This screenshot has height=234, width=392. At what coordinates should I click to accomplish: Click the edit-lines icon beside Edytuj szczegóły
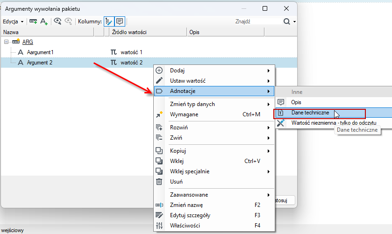[159, 215]
